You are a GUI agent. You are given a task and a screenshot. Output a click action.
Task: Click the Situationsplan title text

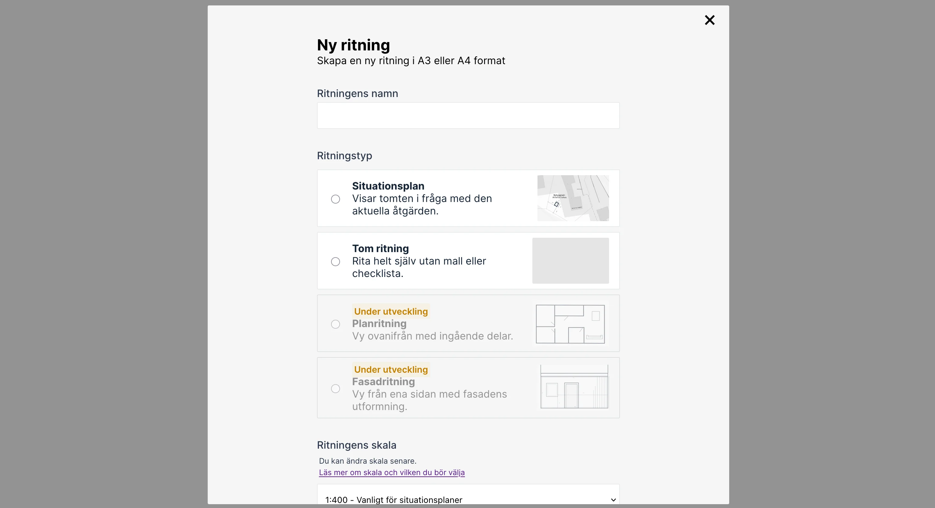[x=388, y=186]
